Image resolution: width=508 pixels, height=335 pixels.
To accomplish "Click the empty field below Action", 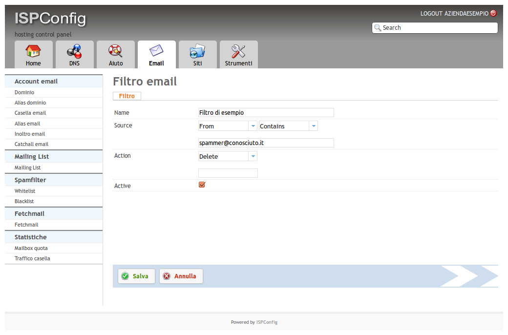I will pos(228,173).
